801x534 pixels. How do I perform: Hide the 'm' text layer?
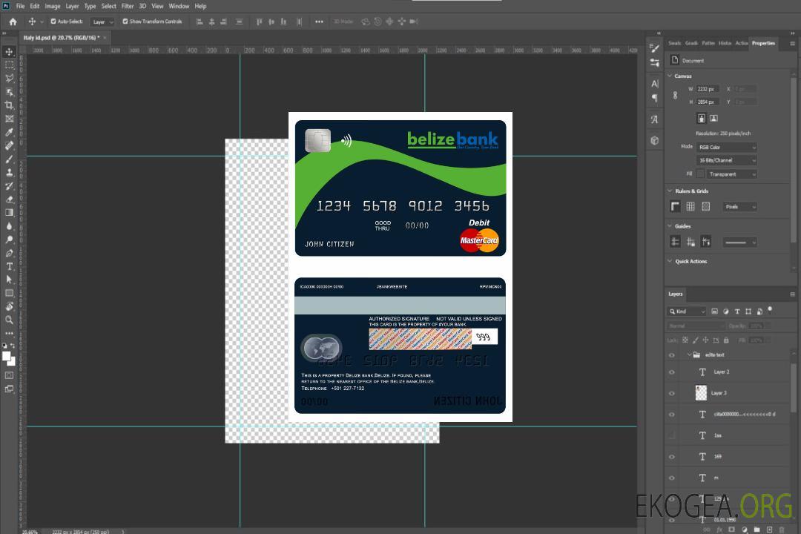point(672,478)
